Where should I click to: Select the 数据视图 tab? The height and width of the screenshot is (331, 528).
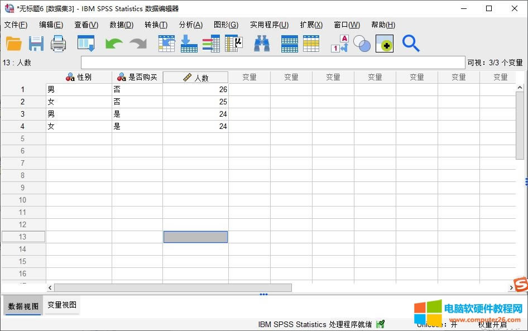coord(23,306)
